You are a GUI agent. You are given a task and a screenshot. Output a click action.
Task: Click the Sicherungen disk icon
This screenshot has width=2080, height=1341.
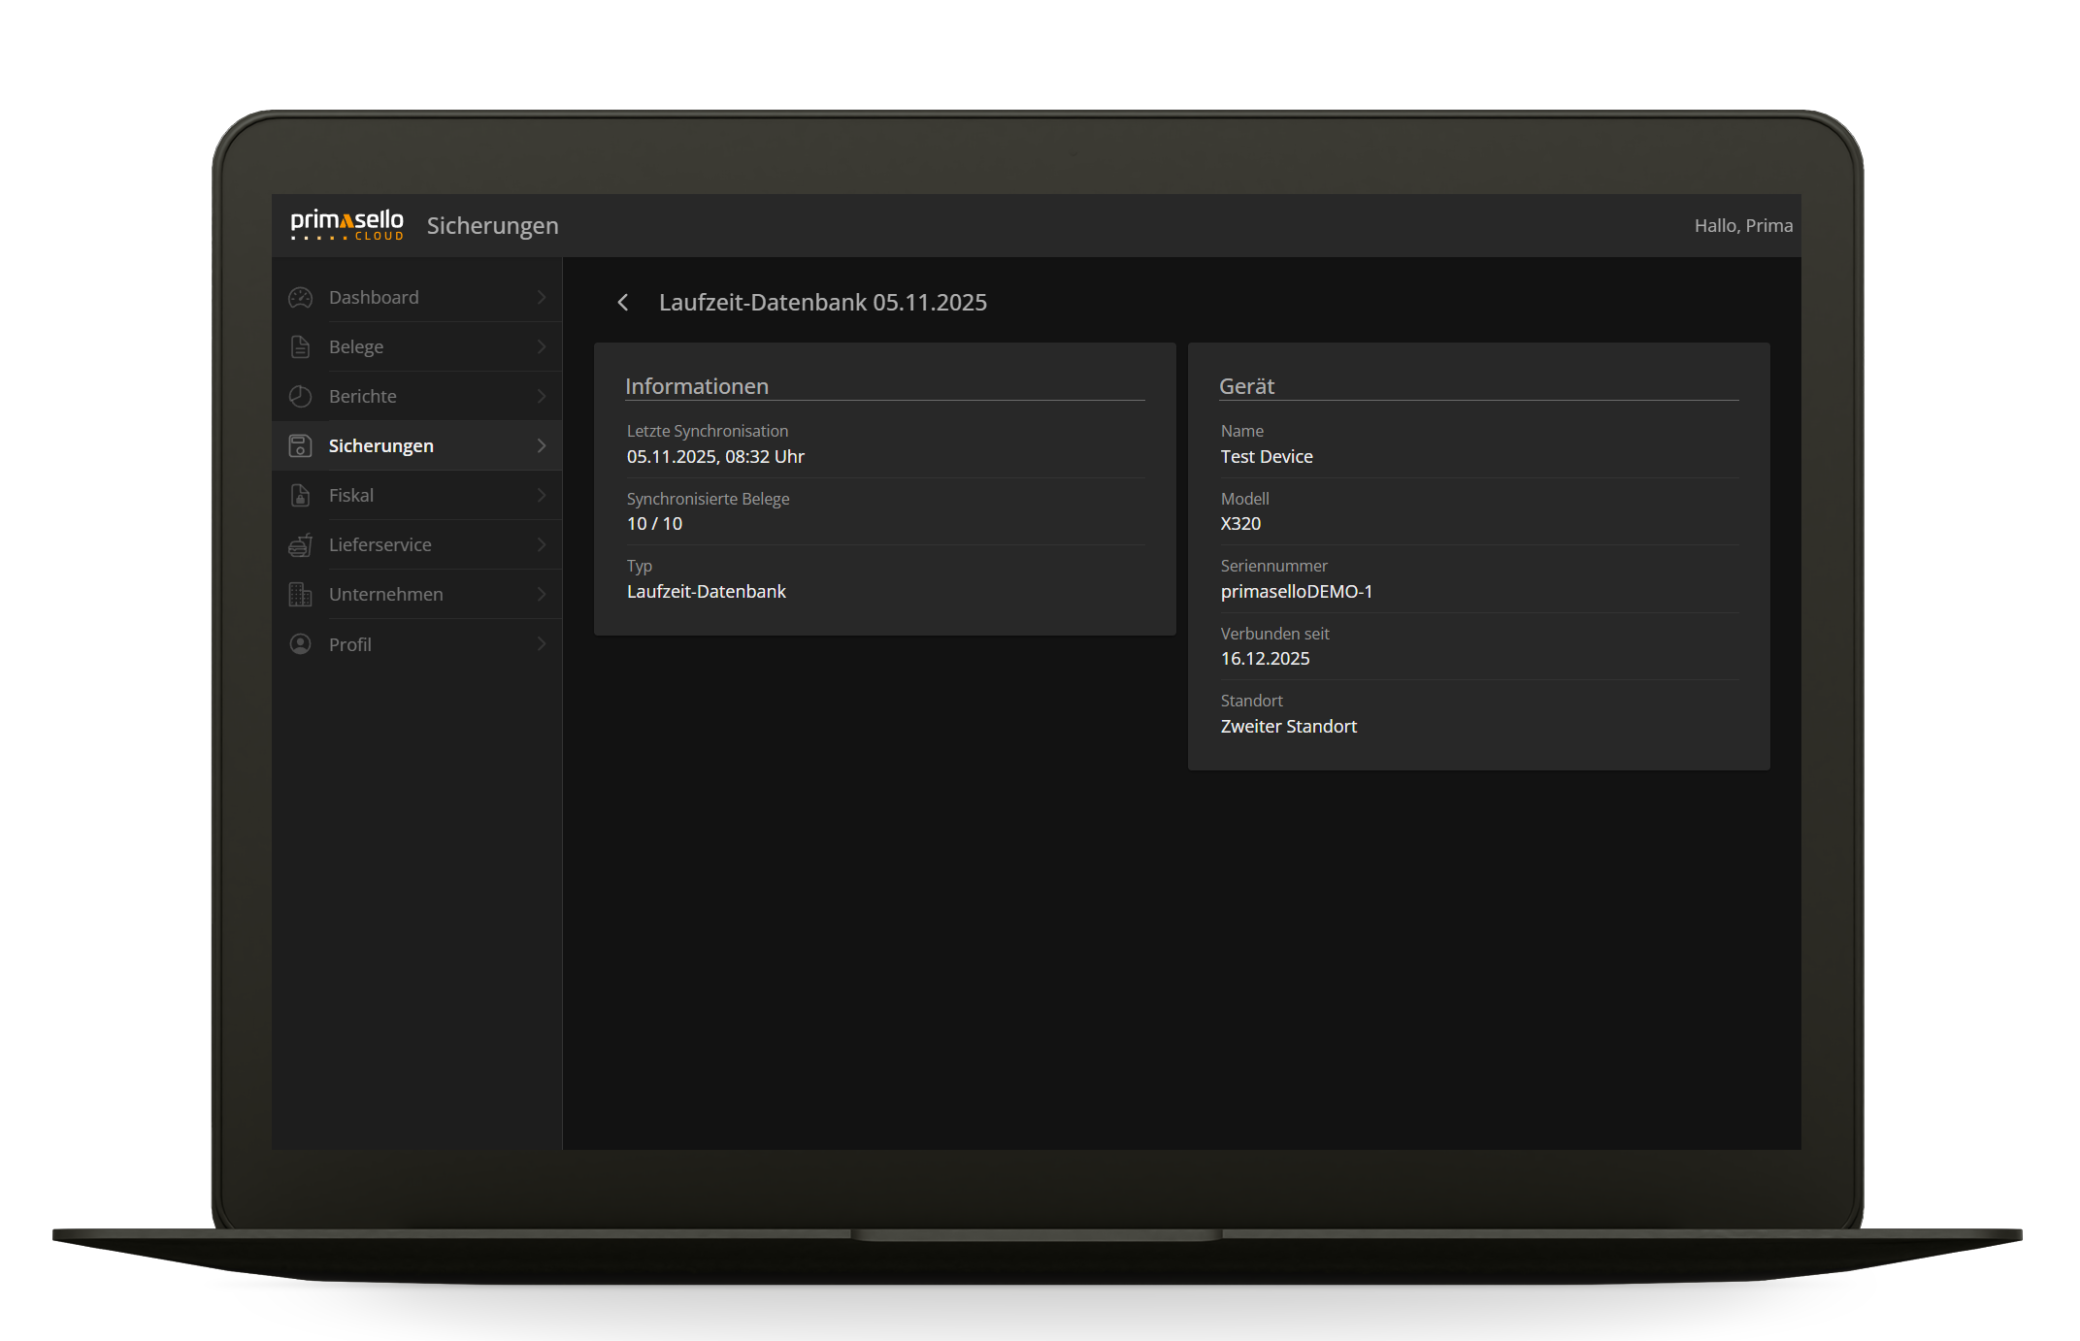click(301, 446)
